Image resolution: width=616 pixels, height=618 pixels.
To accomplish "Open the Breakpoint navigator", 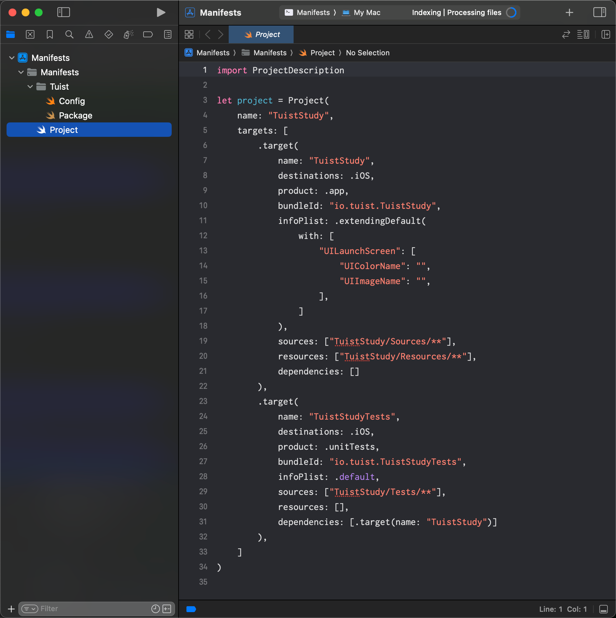I will coord(148,34).
